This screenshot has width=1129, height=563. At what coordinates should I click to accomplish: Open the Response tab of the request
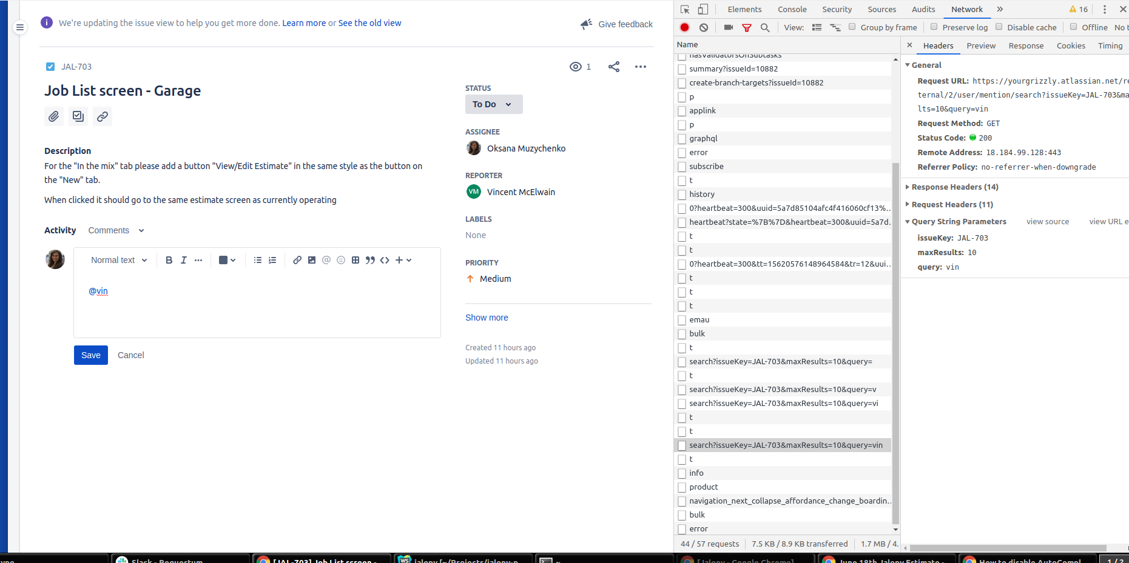click(1026, 45)
